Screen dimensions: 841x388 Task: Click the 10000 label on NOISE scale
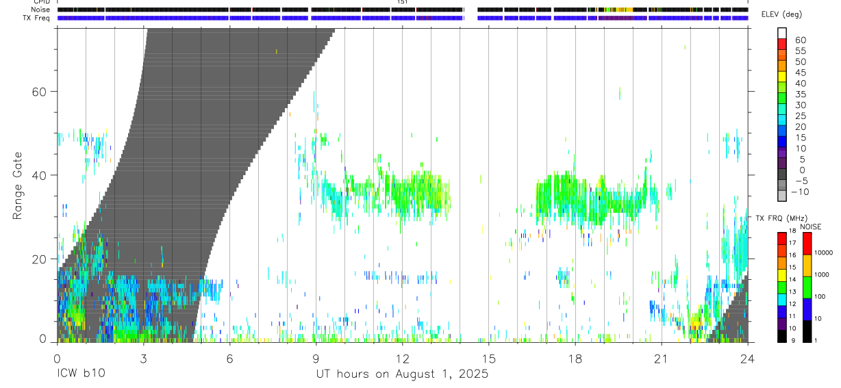tap(824, 253)
